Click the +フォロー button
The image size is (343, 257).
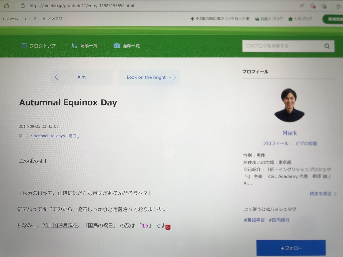291,248
